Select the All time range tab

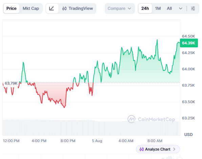pos(169,8)
